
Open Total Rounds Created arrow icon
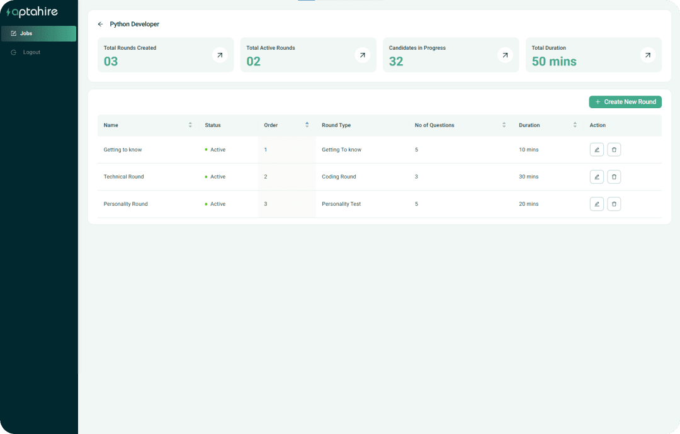(x=220, y=55)
